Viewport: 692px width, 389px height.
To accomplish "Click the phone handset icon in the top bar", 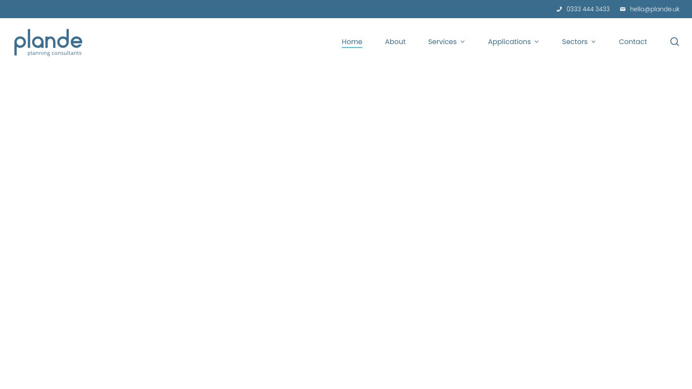I will [x=560, y=9].
